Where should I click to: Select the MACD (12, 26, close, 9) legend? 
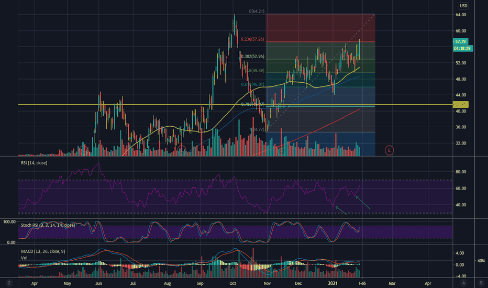tap(43, 251)
